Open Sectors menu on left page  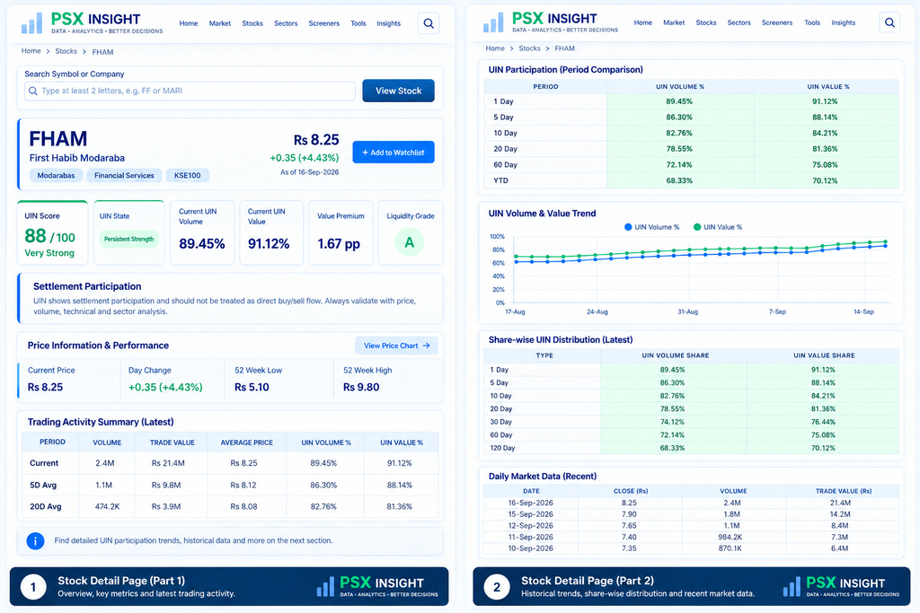[x=286, y=23]
